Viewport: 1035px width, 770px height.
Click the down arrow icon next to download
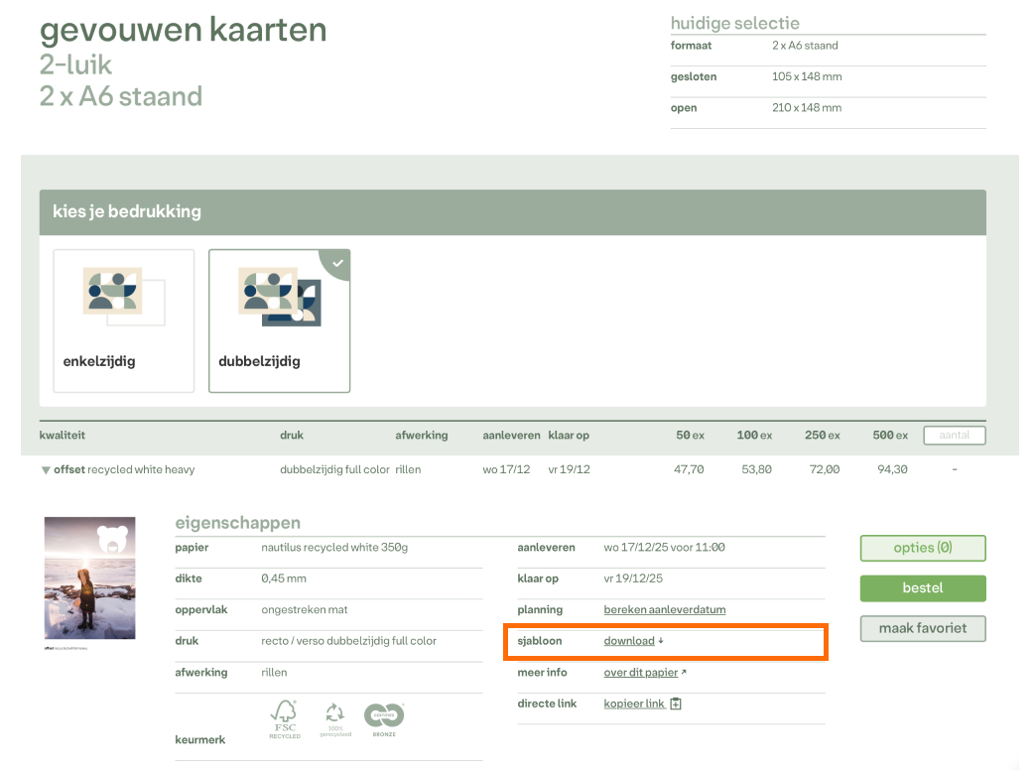pos(661,641)
